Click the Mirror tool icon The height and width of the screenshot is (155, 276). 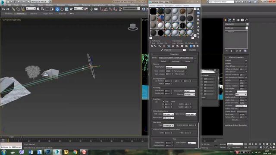click(x=144, y=9)
